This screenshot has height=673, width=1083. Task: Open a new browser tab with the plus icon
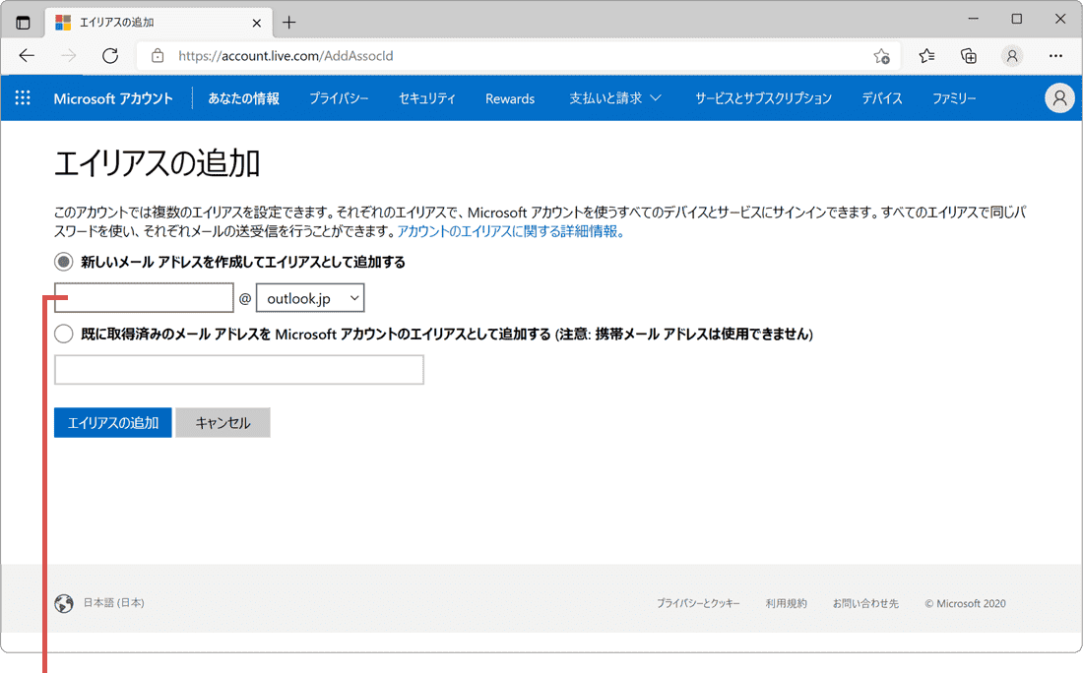[288, 22]
